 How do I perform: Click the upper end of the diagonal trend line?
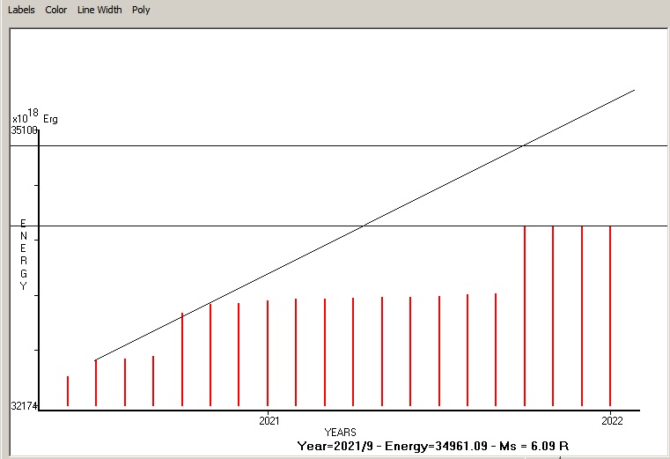click(x=634, y=90)
